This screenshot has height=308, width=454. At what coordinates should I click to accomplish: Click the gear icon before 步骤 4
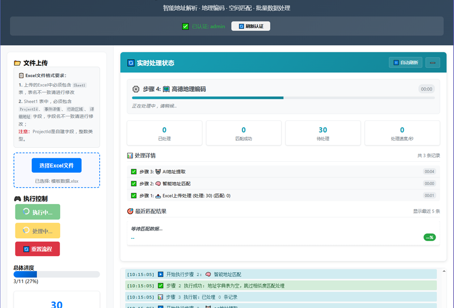(136, 89)
